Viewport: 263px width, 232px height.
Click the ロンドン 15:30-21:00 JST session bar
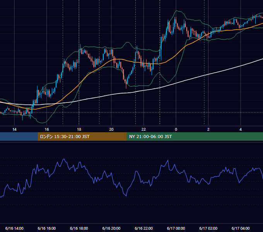(x=82, y=136)
